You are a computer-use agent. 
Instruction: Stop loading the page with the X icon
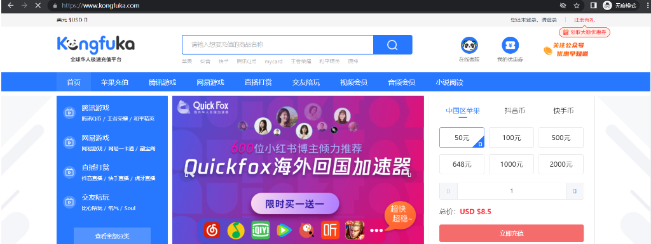point(38,6)
